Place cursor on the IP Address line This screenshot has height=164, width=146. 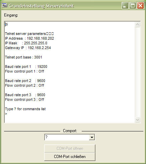29,38
